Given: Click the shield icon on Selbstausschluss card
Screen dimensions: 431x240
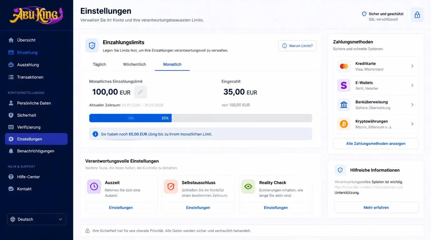Looking at the screenshot, I should coord(171,187).
